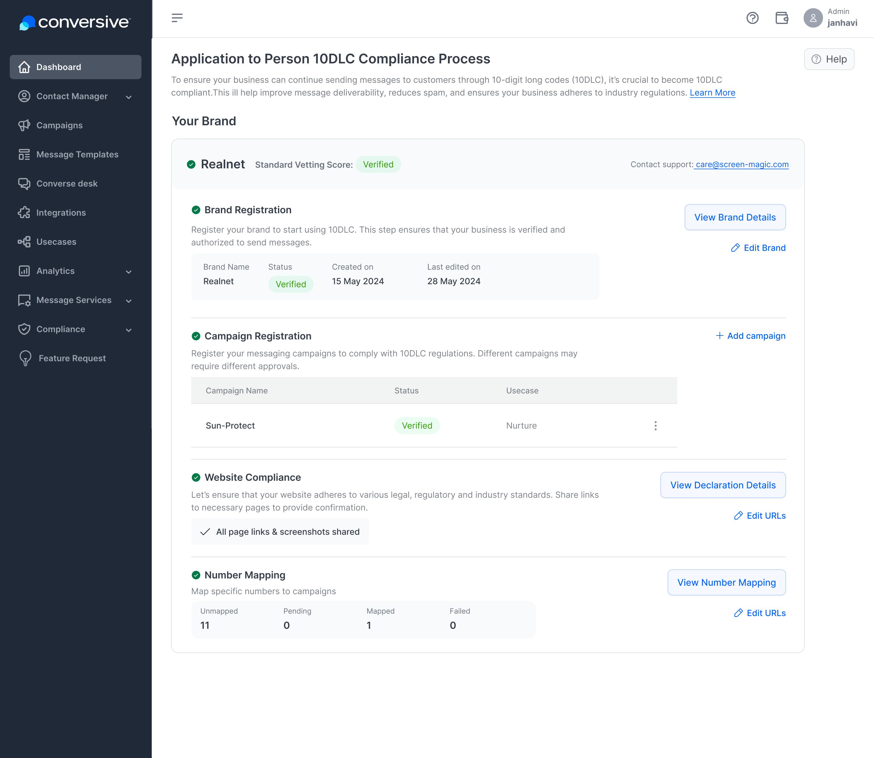This screenshot has height=758, width=874.
Task: Click the Dashboard home icon
Action: (x=24, y=67)
